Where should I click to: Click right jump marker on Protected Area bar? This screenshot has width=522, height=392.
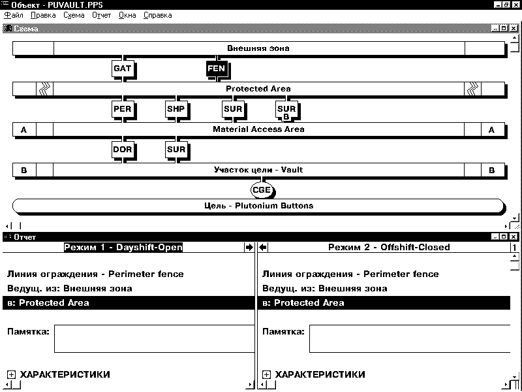[x=472, y=89]
